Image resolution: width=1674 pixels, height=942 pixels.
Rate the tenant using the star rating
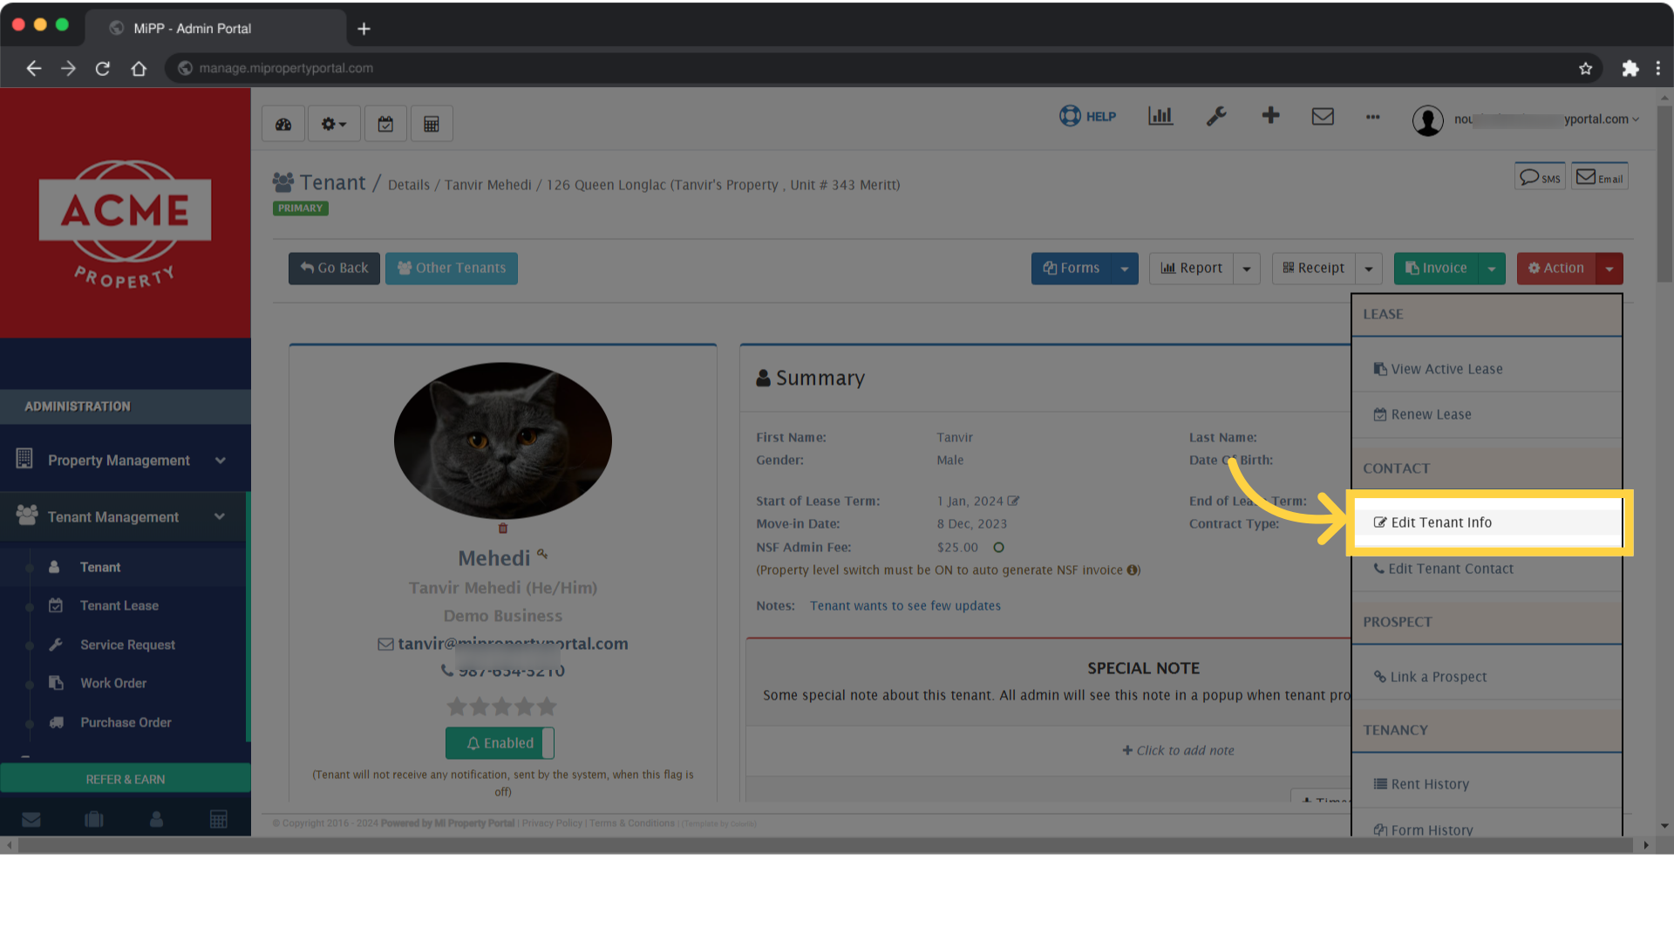[x=501, y=706]
